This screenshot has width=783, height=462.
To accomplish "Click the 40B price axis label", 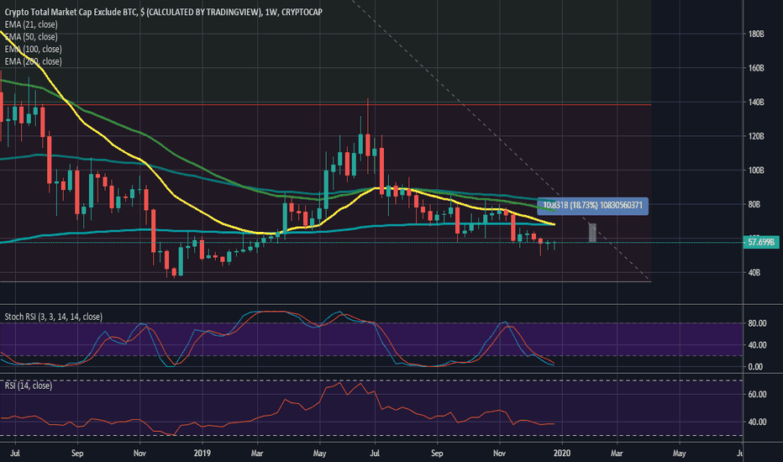I will 754,273.
